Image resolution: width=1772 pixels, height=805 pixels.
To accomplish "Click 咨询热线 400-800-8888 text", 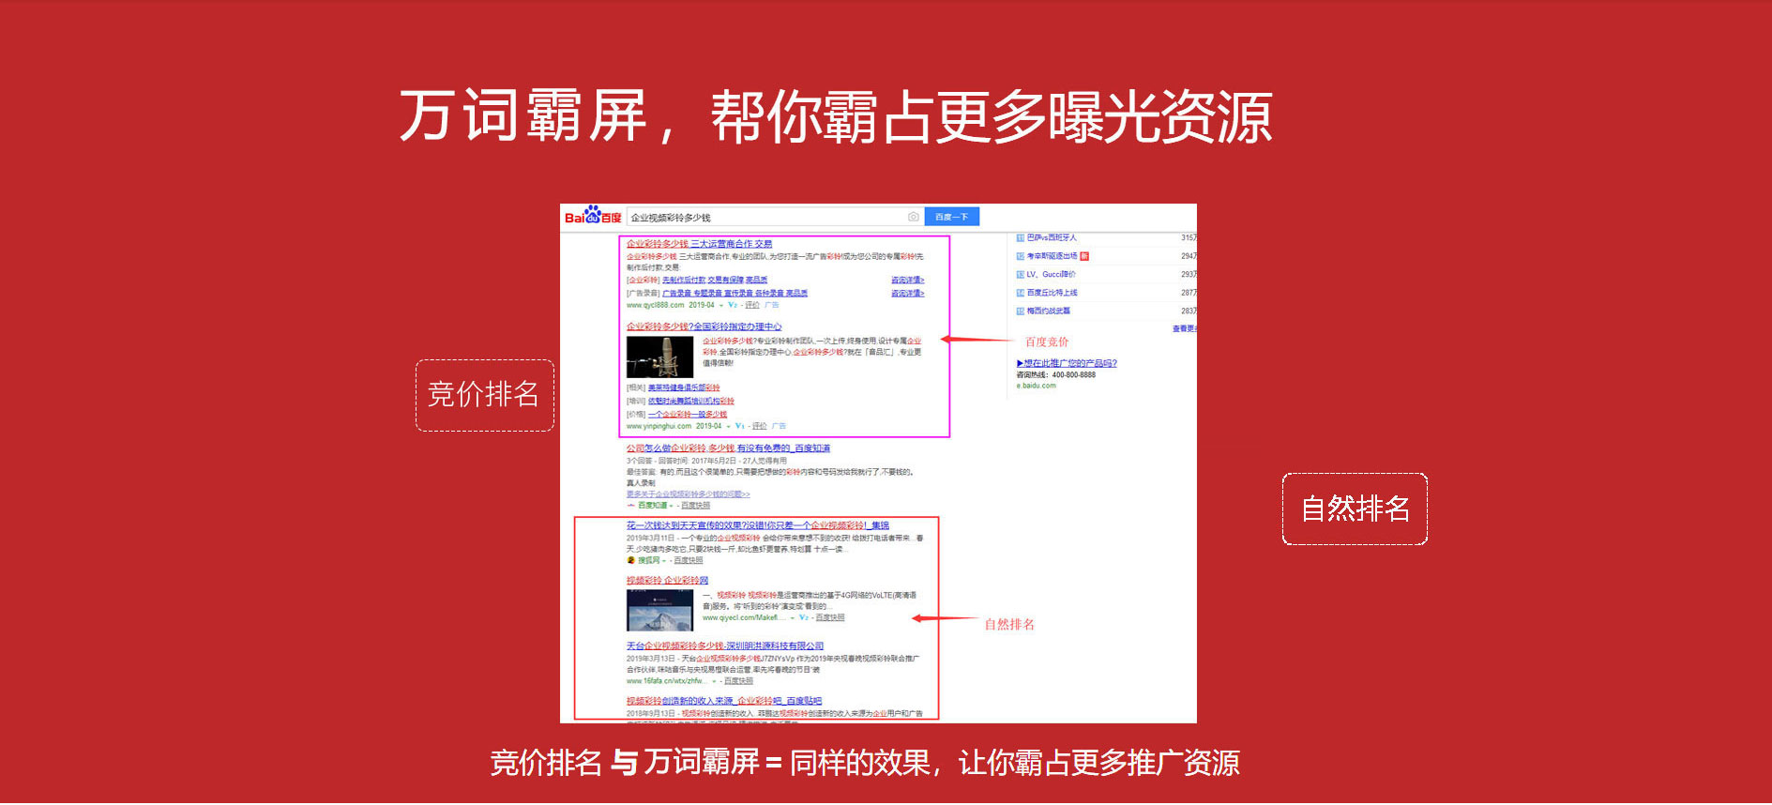I will tap(1056, 374).
